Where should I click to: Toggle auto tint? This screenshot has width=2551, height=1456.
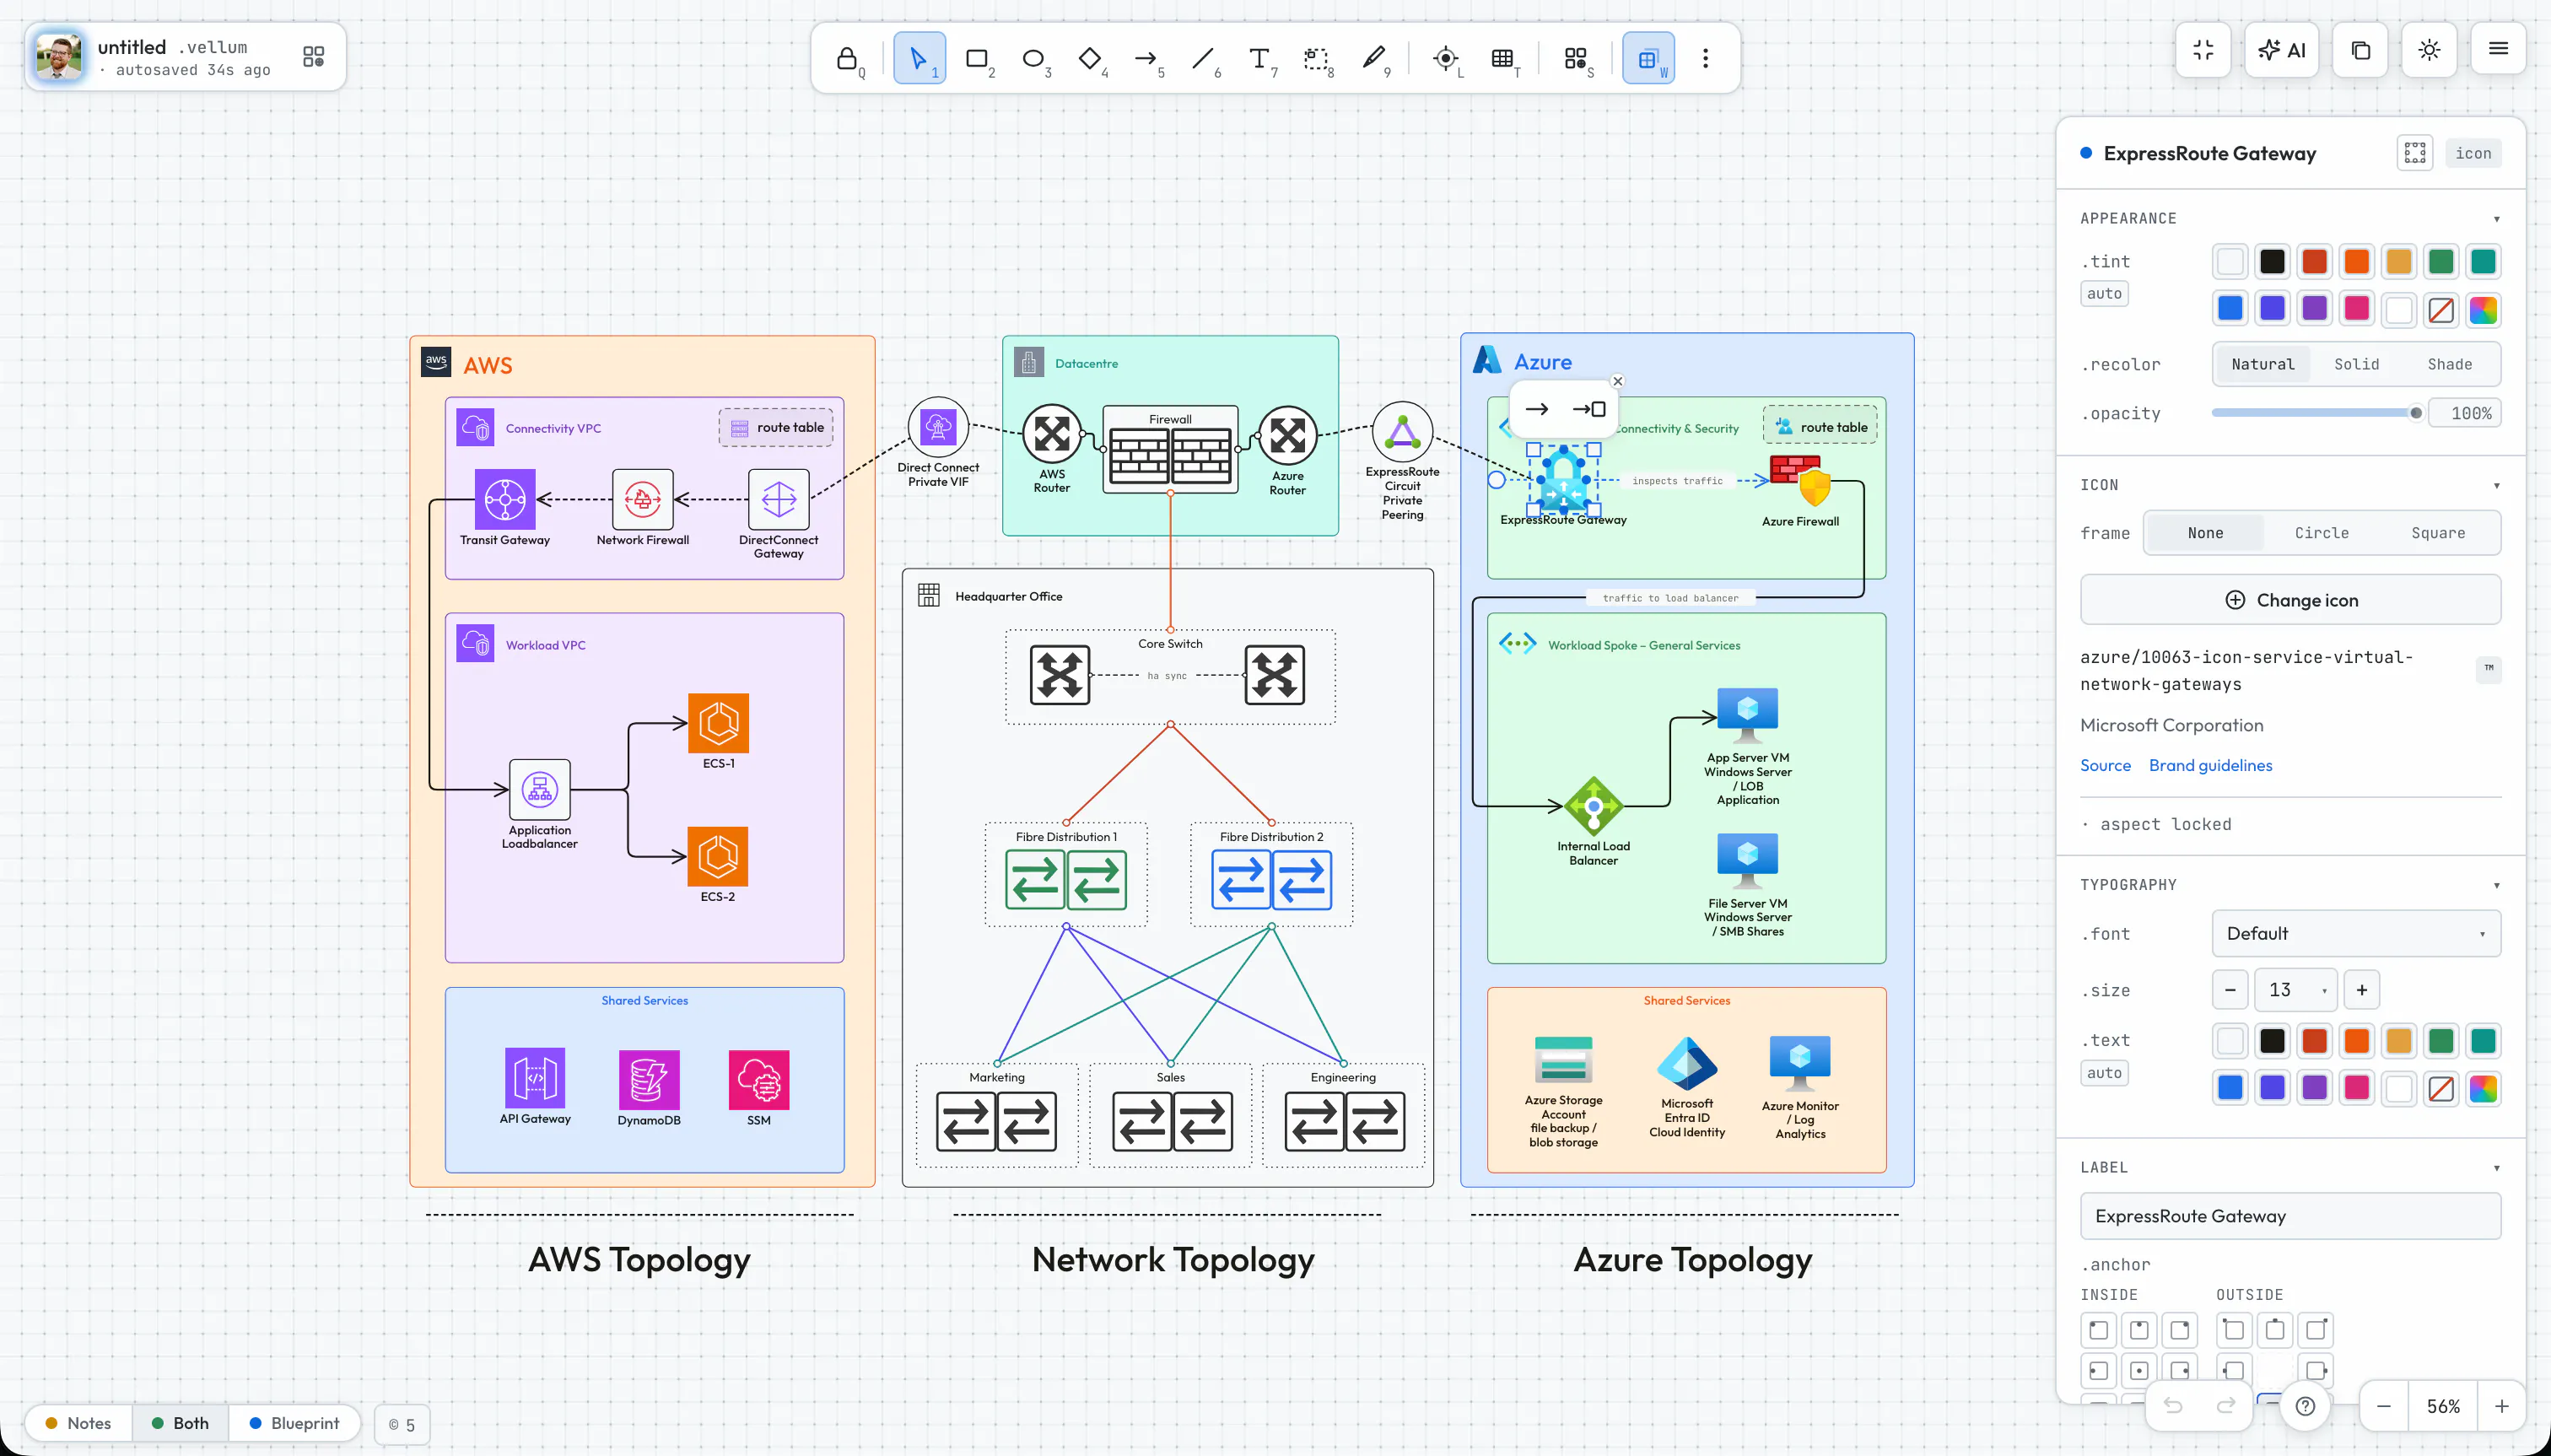click(x=2104, y=293)
